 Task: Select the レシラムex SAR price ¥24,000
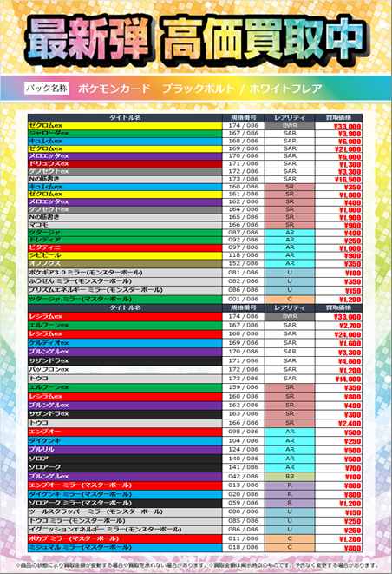[338, 334]
